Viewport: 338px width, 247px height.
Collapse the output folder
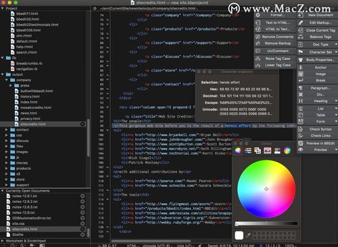coord(3,74)
